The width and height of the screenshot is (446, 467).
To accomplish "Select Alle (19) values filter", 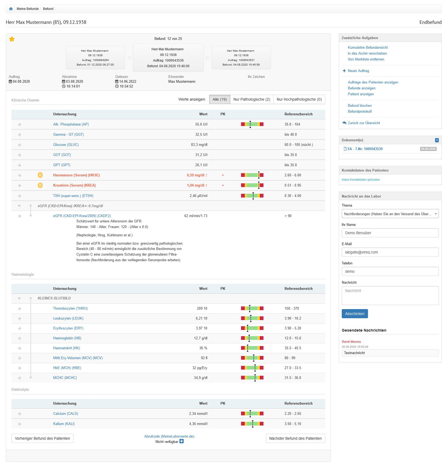I will point(219,99).
